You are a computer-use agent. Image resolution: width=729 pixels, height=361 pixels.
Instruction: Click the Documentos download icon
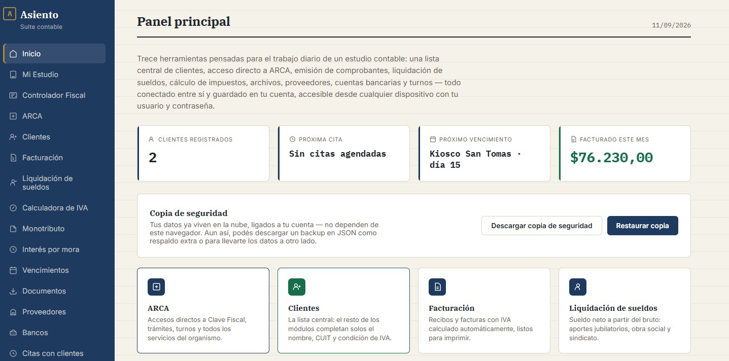(13, 291)
